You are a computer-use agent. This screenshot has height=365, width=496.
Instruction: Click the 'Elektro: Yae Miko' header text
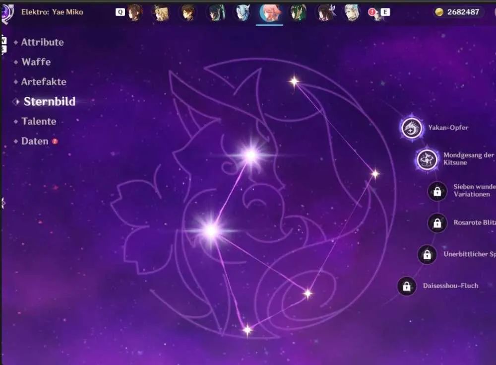click(52, 12)
